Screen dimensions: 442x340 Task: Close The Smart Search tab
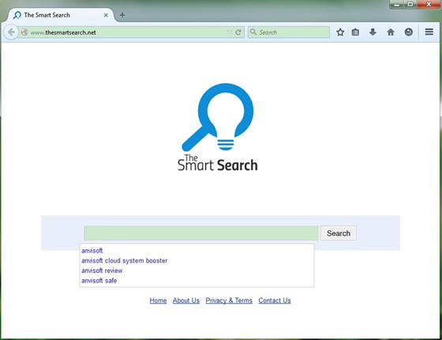106,15
